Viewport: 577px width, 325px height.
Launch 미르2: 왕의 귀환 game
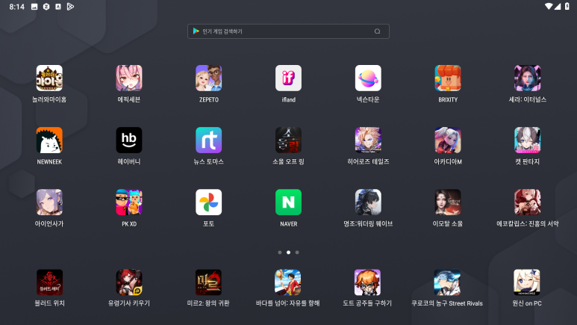[x=209, y=282]
